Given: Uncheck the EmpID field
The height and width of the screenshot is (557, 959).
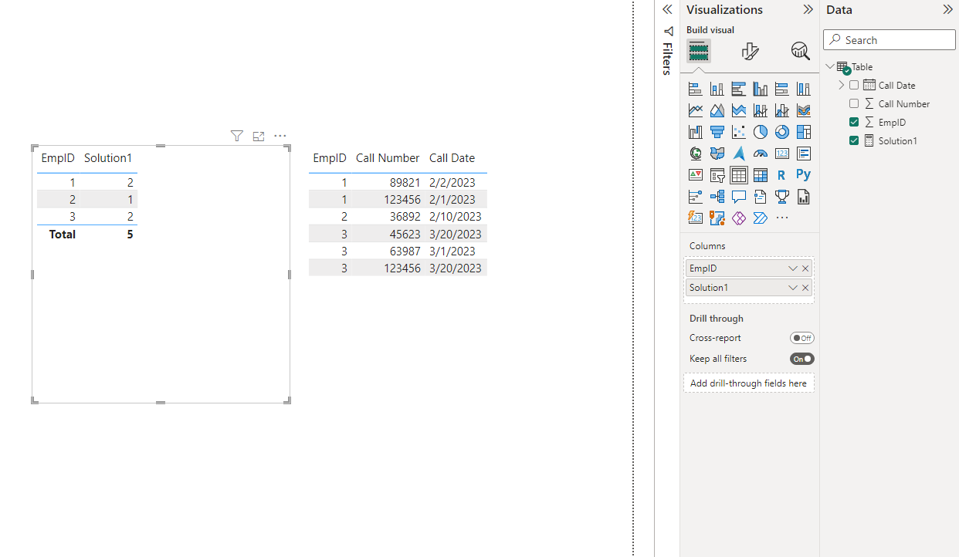Looking at the screenshot, I should pos(854,123).
